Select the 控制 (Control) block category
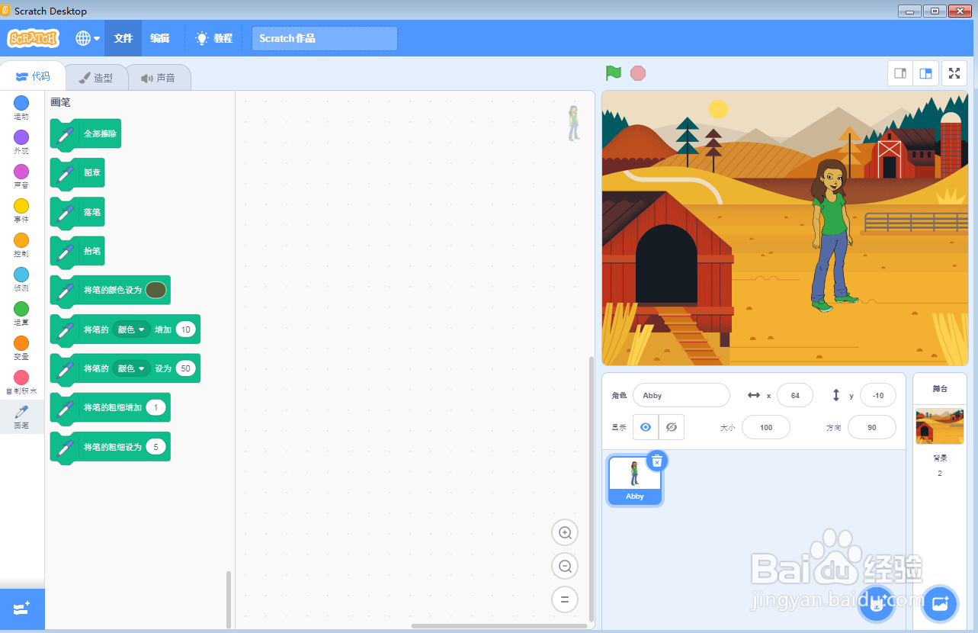This screenshot has height=633, width=978. [x=21, y=244]
